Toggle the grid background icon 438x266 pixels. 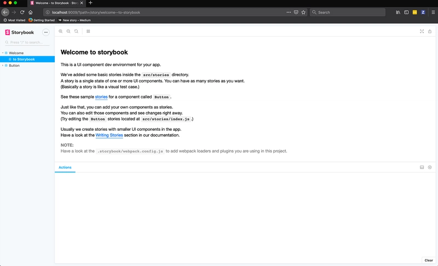click(88, 31)
